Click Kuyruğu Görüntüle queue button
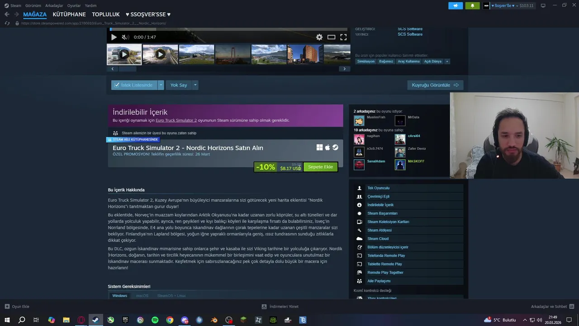Image resolution: width=579 pixels, height=326 pixels. pos(435,85)
